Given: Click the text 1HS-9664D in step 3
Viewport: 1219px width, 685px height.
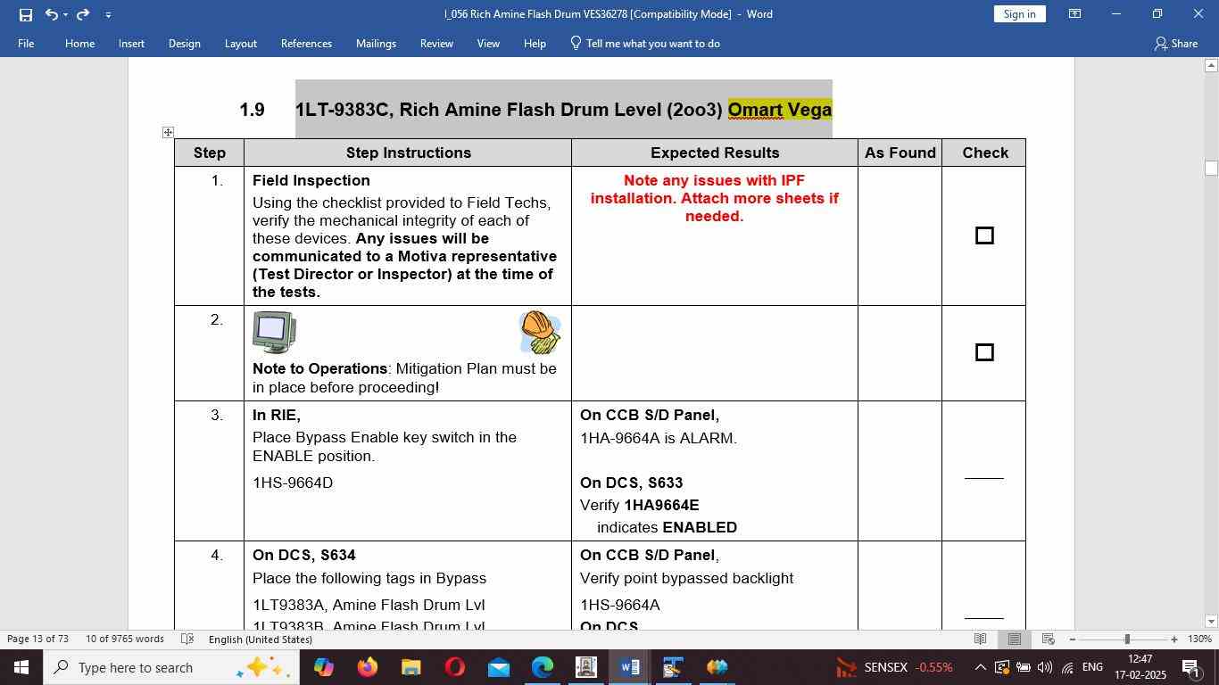Looking at the screenshot, I should (293, 483).
